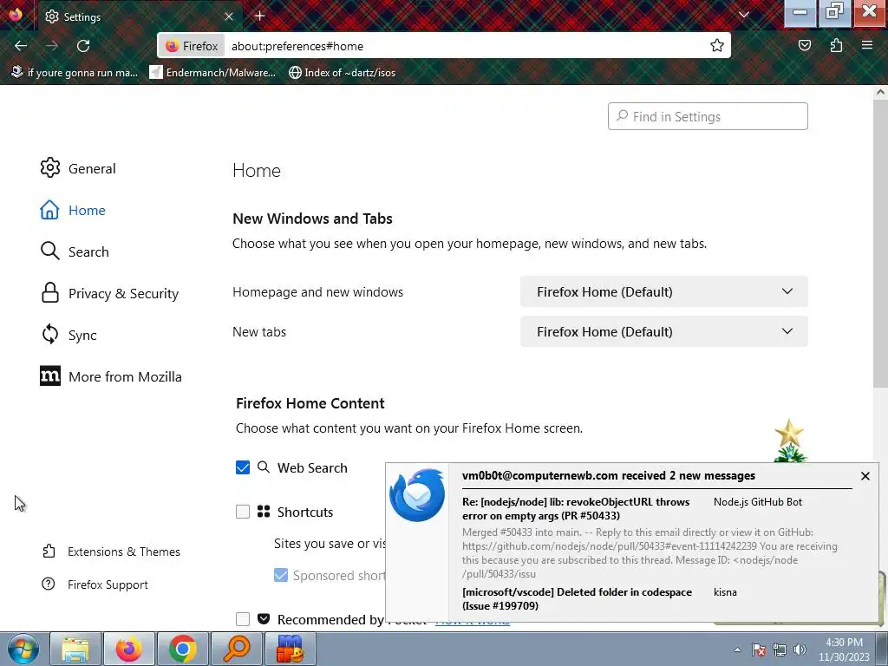Go back using the back arrow

click(x=21, y=46)
